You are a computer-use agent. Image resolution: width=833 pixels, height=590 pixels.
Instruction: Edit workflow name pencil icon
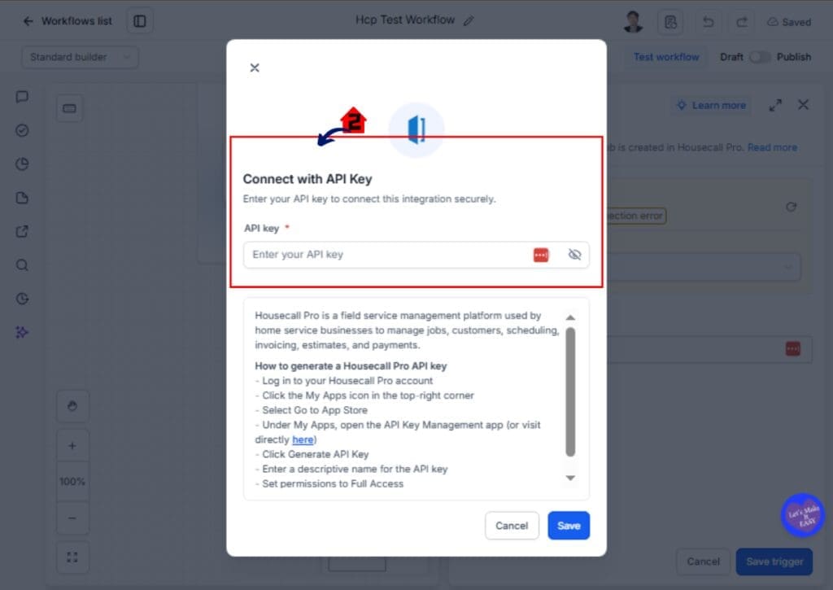pyautogui.click(x=468, y=21)
